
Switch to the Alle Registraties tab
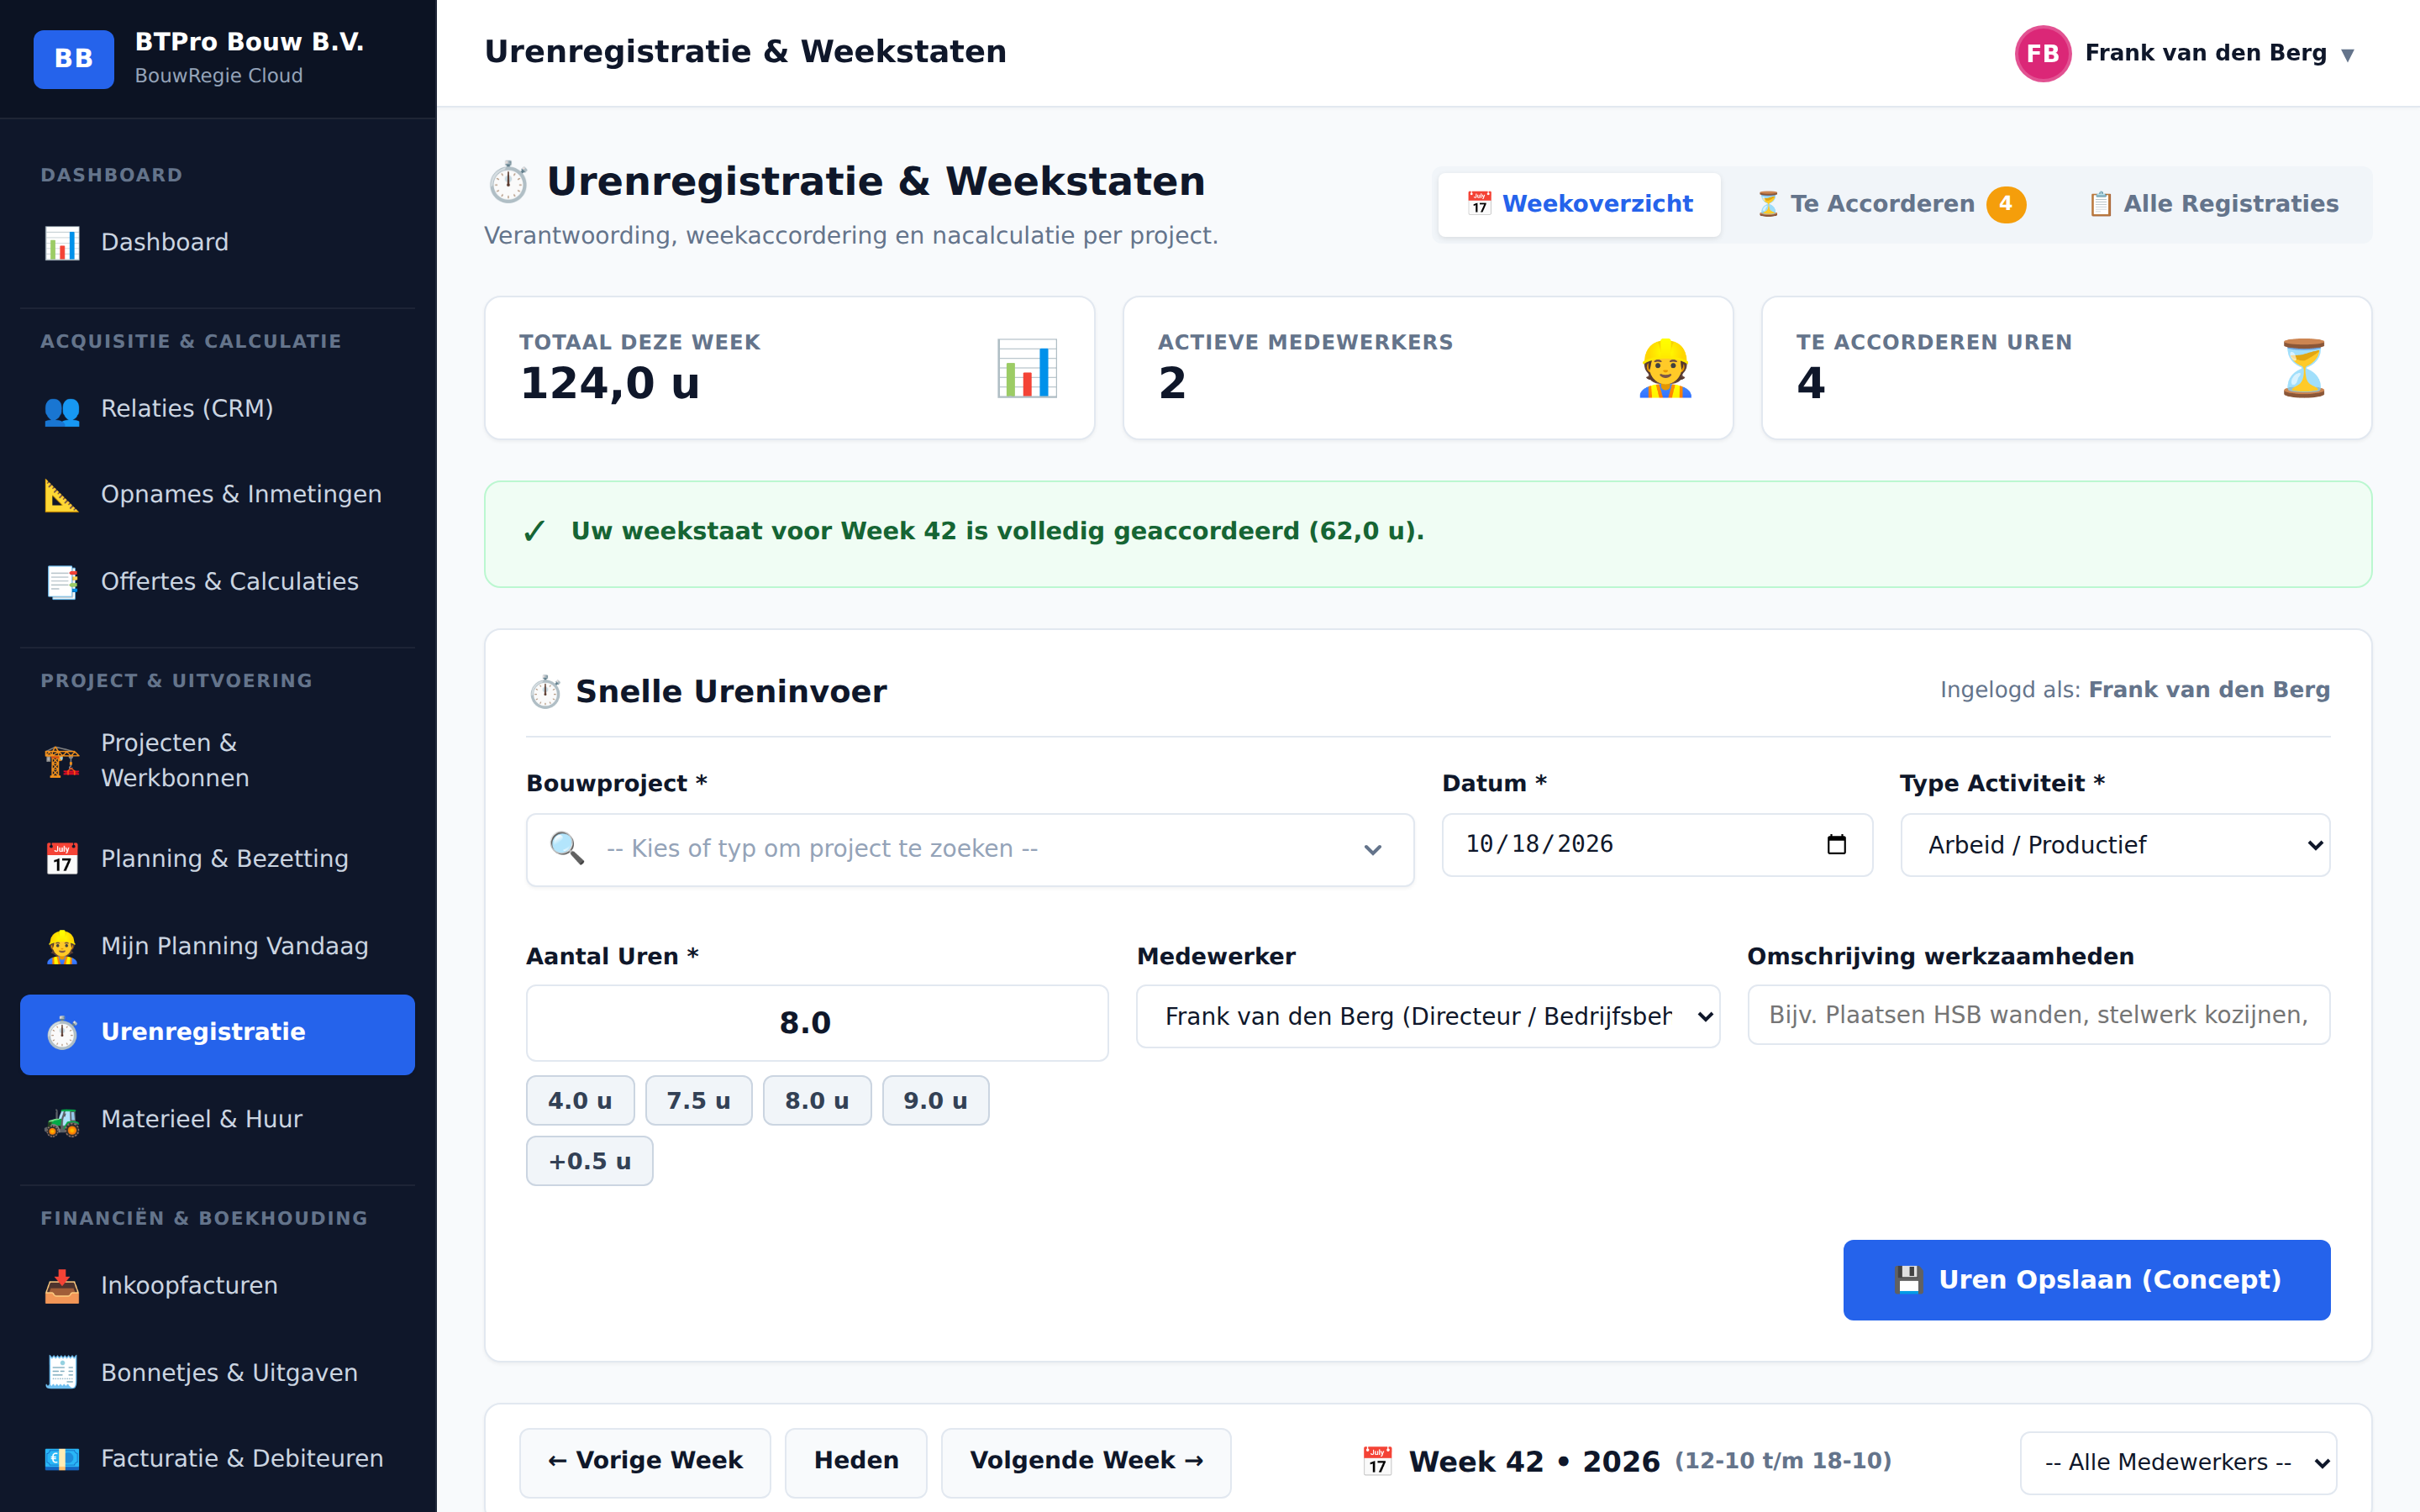[x=2213, y=204]
